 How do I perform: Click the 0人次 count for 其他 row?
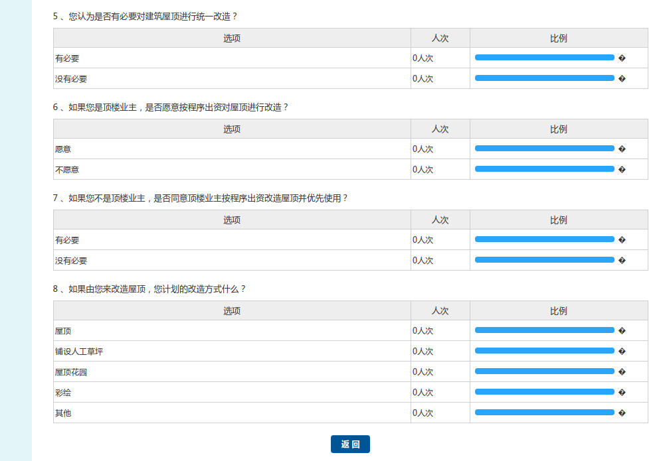pos(423,413)
